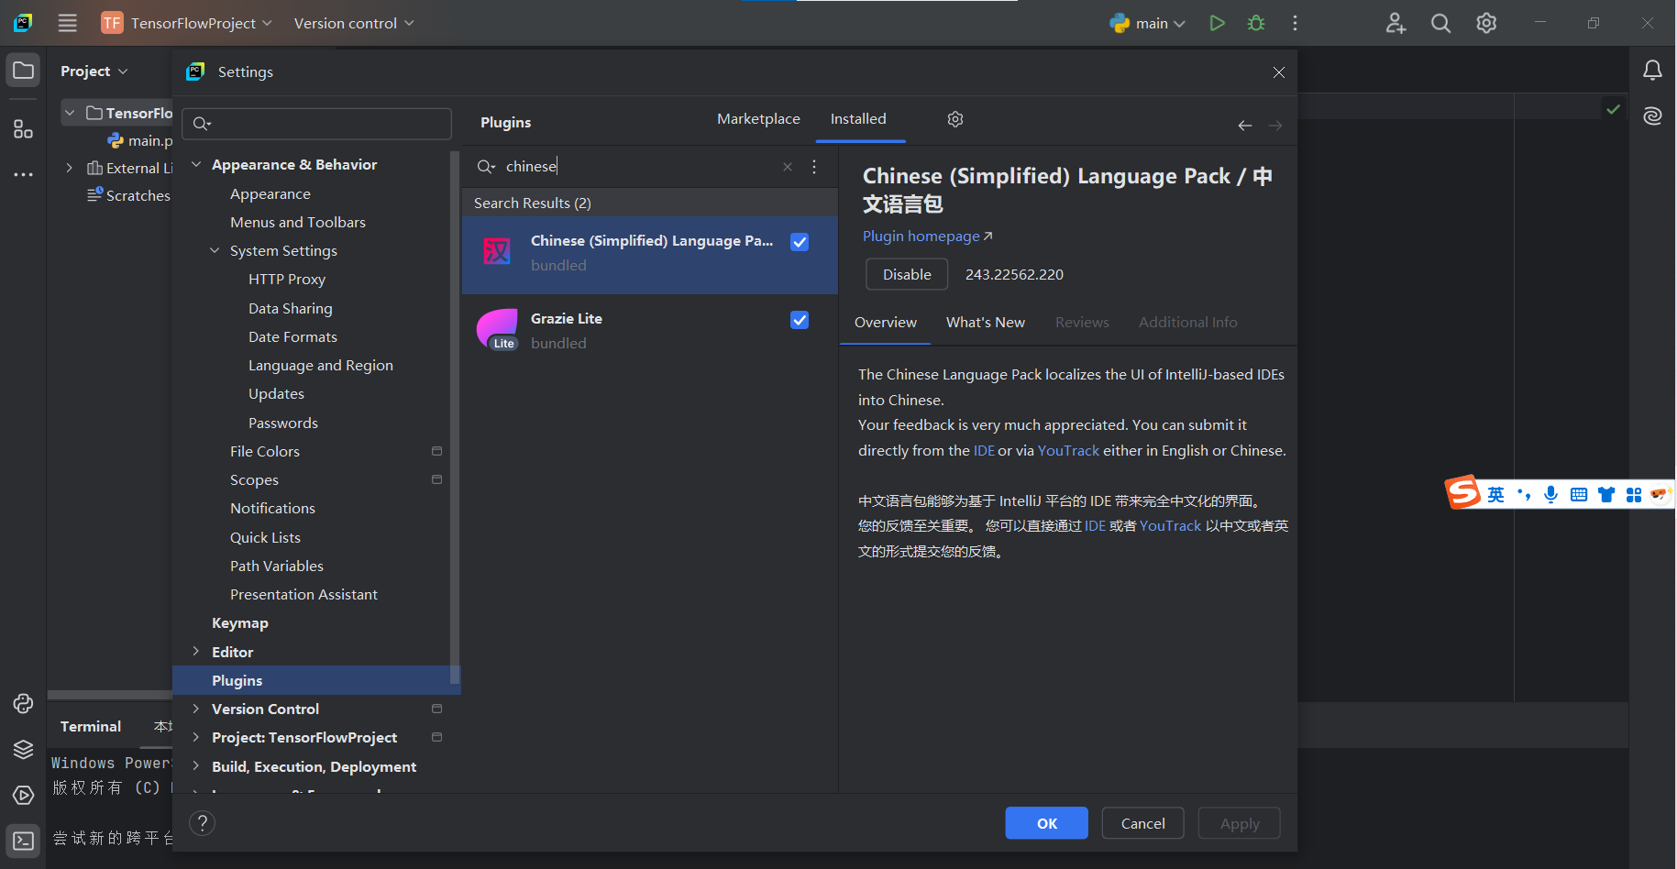Open the Terminal tool window icon
This screenshot has width=1677, height=869.
[x=23, y=841]
